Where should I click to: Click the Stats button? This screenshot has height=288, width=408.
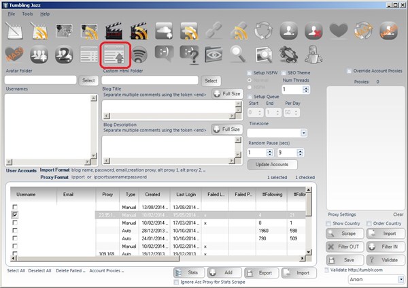click(189, 272)
